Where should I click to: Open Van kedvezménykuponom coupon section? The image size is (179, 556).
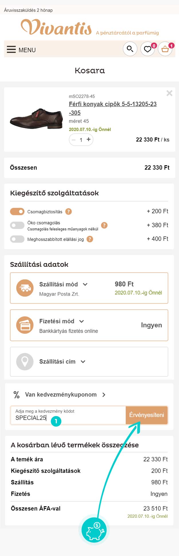pyautogui.click(x=60, y=395)
